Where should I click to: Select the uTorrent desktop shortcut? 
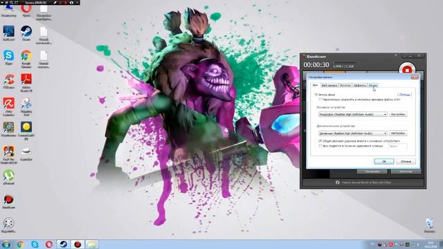9,177
